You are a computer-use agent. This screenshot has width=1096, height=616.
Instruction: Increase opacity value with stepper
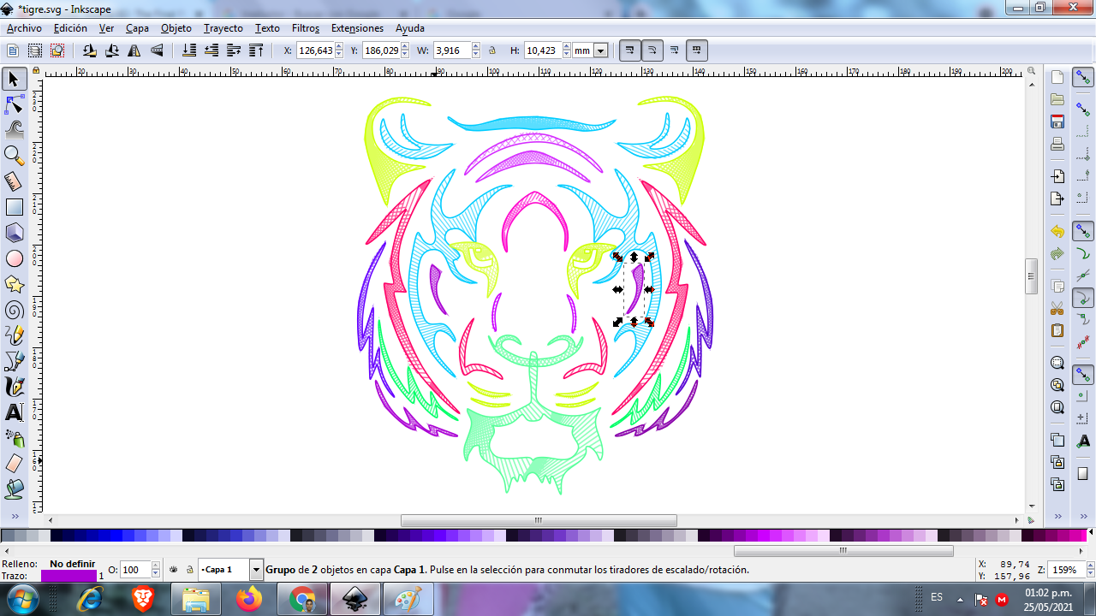point(156,566)
